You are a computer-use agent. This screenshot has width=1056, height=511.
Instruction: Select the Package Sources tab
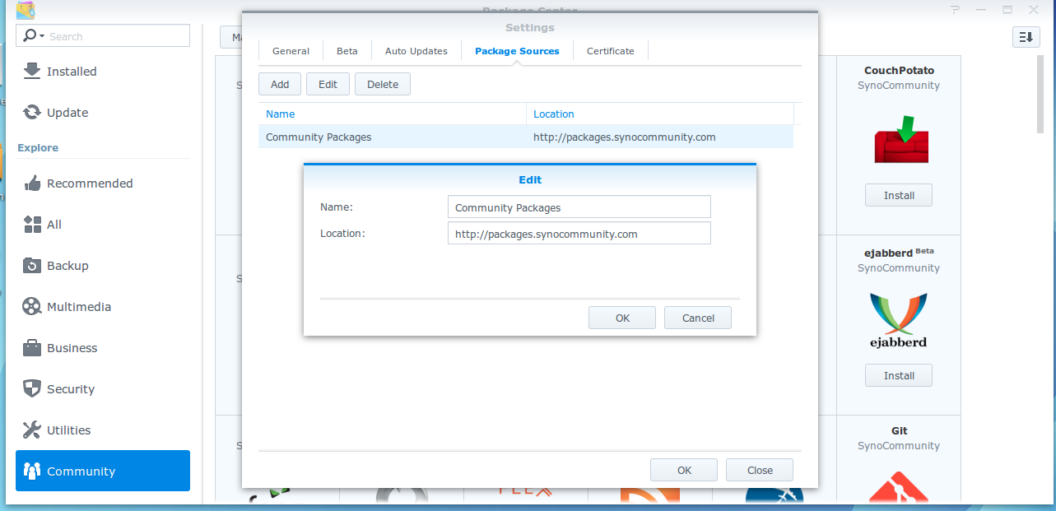click(517, 51)
